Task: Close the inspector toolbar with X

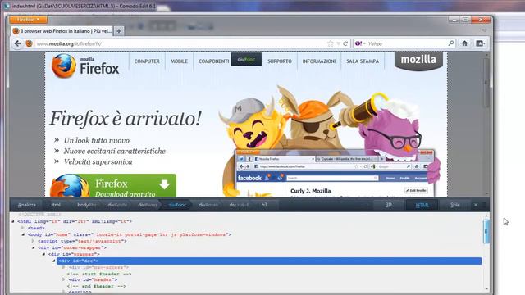Action: pos(476,205)
